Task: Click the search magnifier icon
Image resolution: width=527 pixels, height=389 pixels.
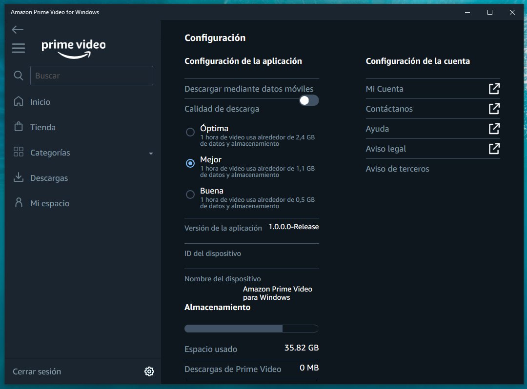Action: [19, 76]
